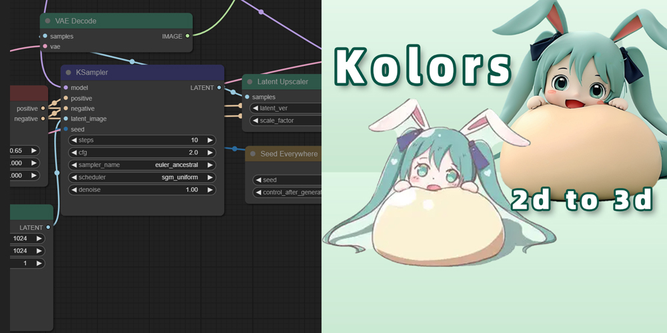Click the VAE Decode vae input socket
Viewport: 667px width, 333px height.
point(45,47)
